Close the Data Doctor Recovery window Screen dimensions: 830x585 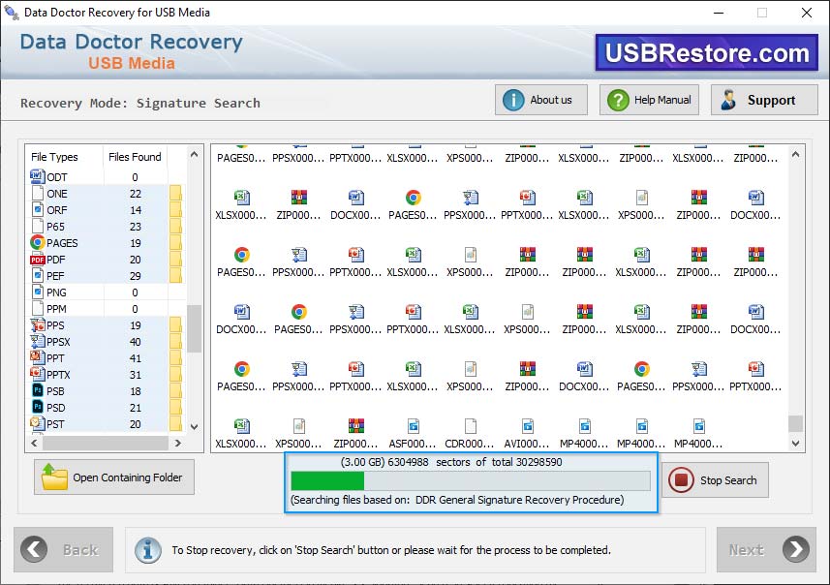coord(806,13)
